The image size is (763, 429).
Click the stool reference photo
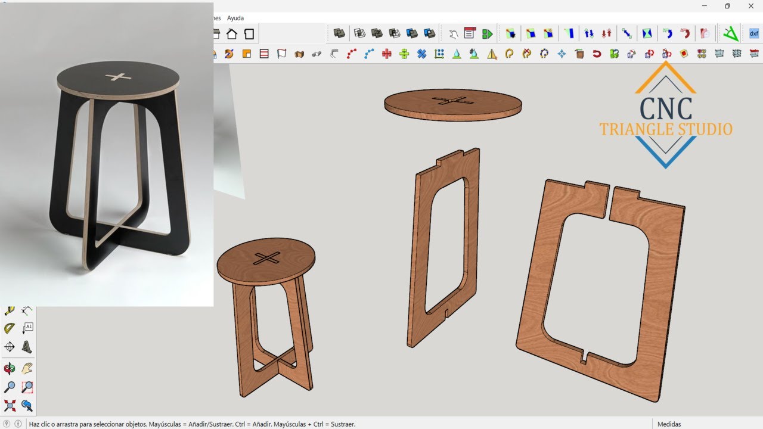pyautogui.click(x=107, y=154)
